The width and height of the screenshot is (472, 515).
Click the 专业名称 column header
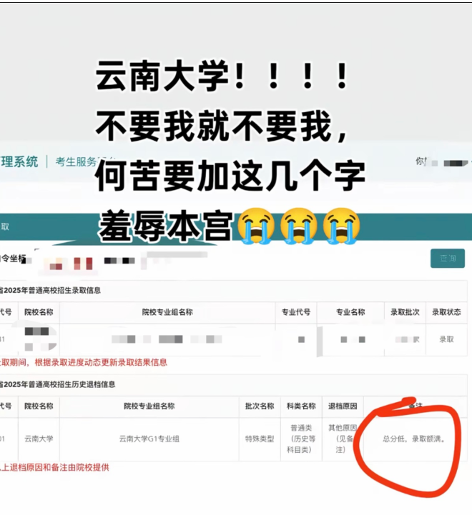coord(350,312)
